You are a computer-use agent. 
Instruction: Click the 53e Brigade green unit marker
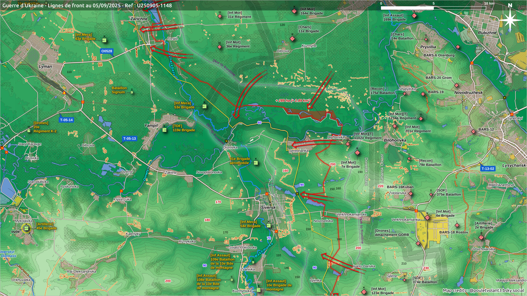204,106
